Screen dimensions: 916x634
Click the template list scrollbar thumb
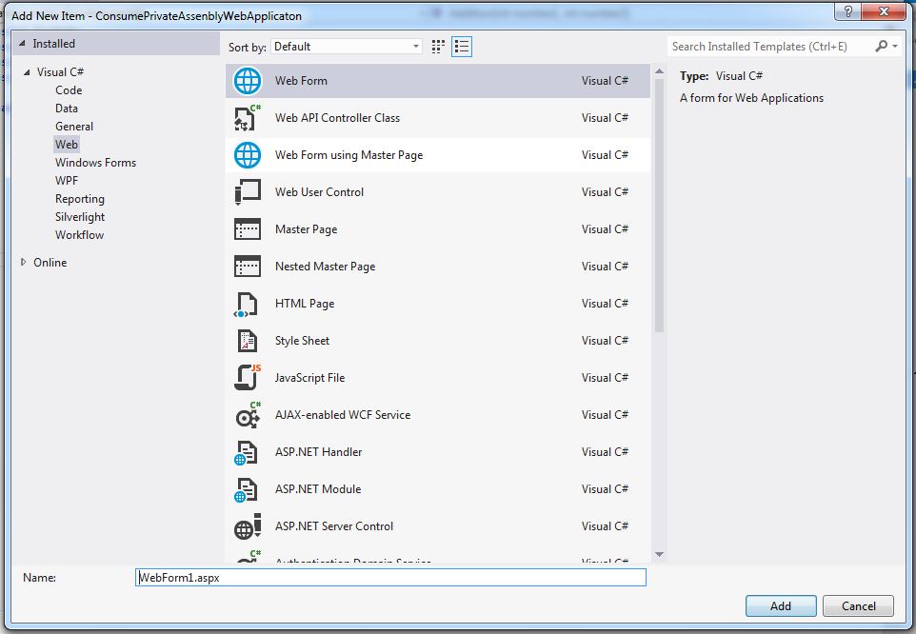(x=660, y=206)
